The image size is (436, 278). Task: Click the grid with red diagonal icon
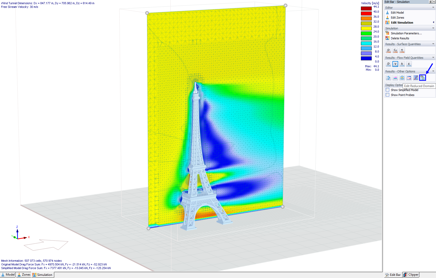(x=416, y=78)
